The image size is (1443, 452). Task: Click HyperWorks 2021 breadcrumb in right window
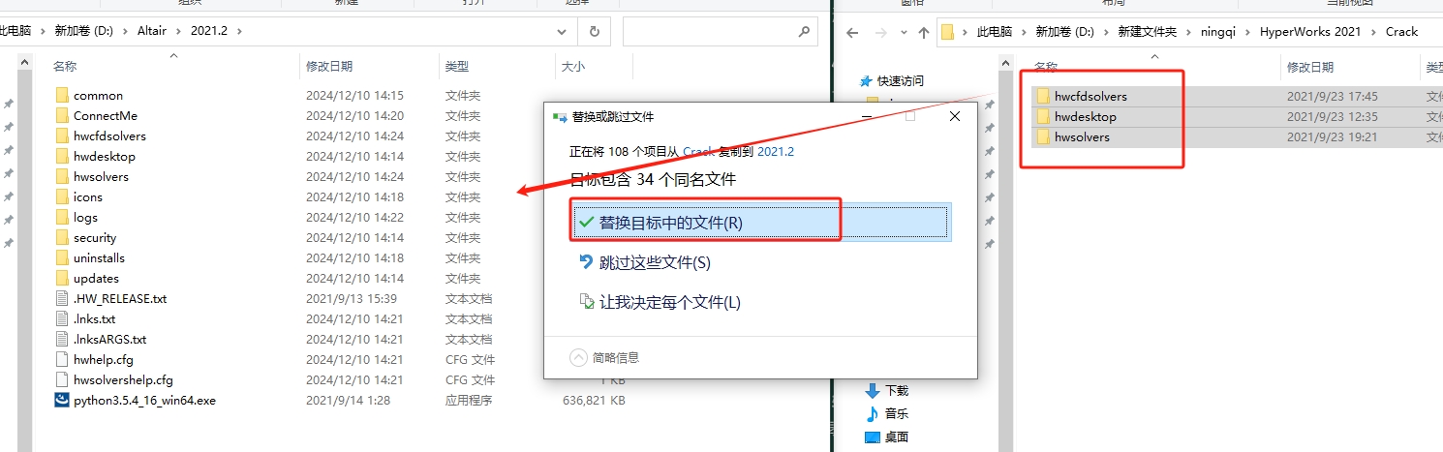click(x=1310, y=32)
